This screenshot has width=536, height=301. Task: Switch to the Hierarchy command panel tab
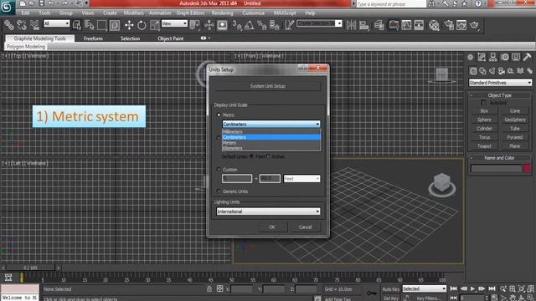pyautogui.click(x=493, y=58)
